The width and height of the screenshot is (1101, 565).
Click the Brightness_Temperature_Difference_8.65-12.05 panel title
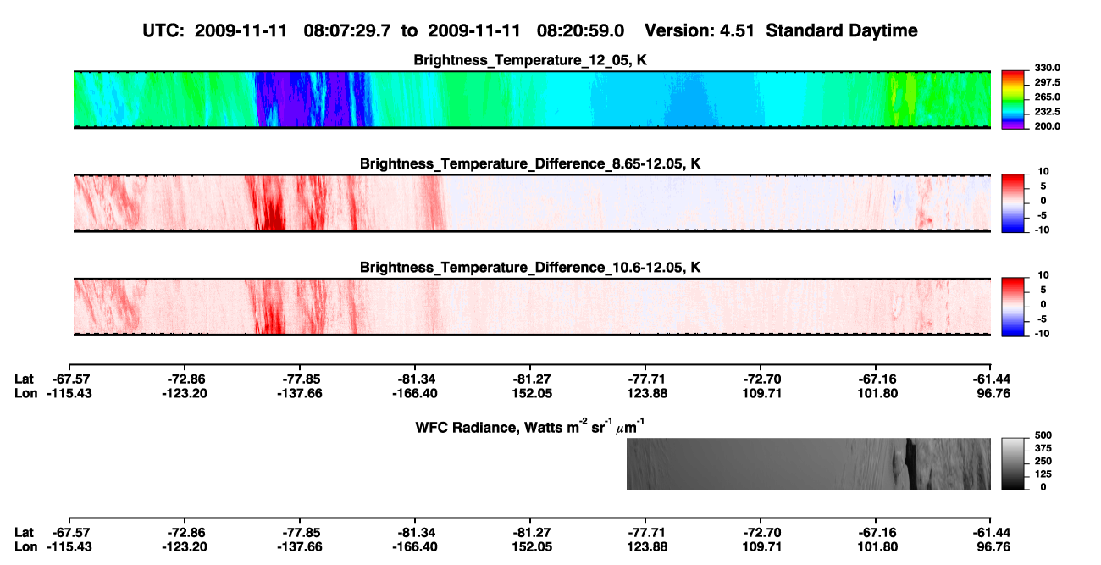pos(532,163)
